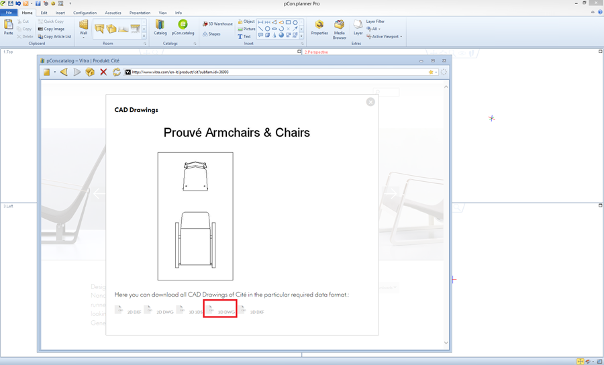Expand the Wall dropdown arrow
Screen dimensions: 604x365
click(84, 38)
